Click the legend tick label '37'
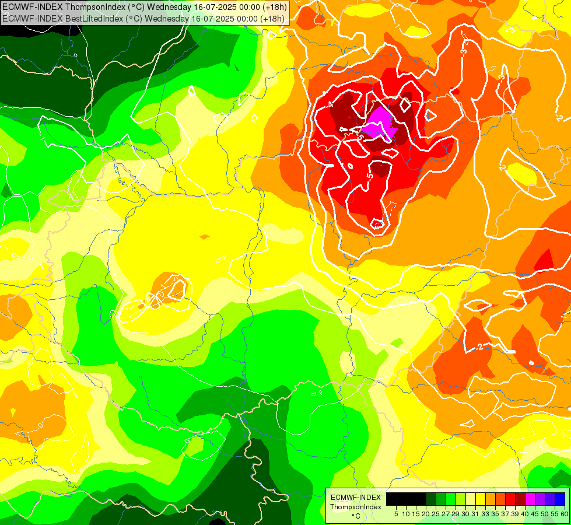Image resolution: width=571 pixels, height=525 pixels. click(x=506, y=514)
